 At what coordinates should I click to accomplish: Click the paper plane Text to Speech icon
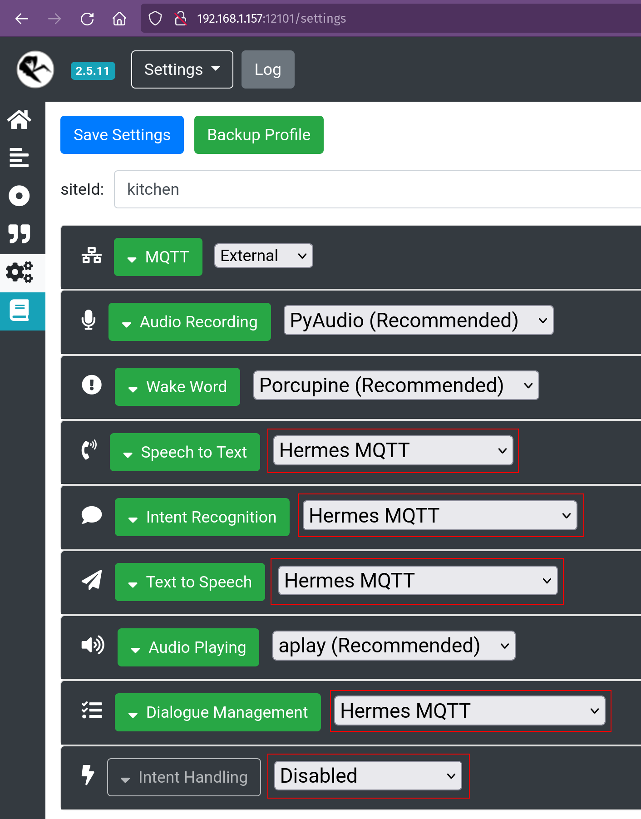click(92, 580)
